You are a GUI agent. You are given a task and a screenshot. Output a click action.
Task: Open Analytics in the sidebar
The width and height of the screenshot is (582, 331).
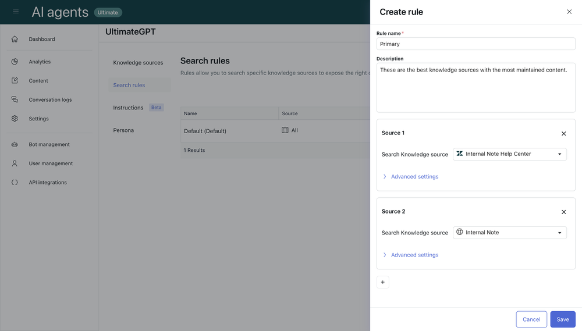tap(40, 62)
